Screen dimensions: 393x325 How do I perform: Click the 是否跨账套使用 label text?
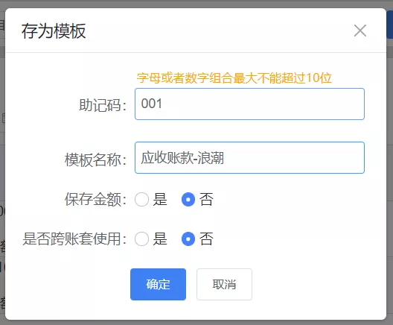[74, 239]
